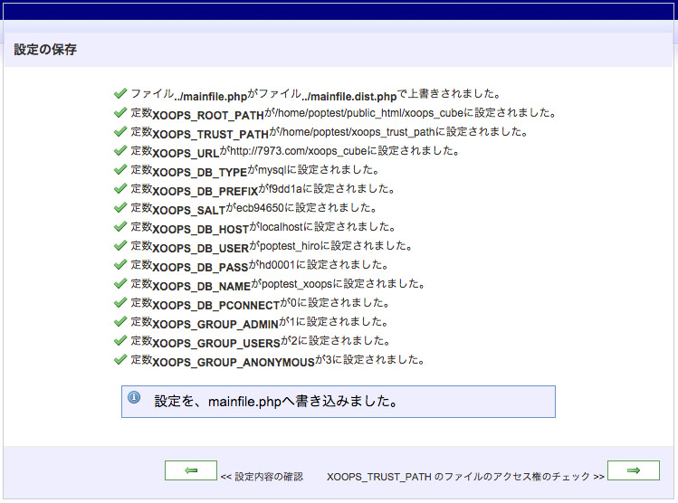Click green checkmark beside XOOPS_DB_PREFIX
Viewport: 678px width, 503px height.
tap(119, 189)
